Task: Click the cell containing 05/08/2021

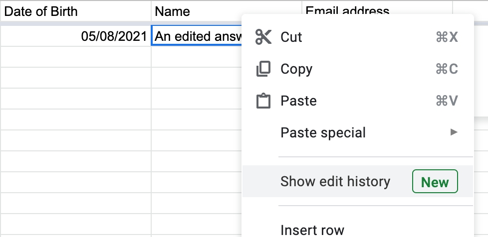Action: pyautogui.click(x=75, y=36)
